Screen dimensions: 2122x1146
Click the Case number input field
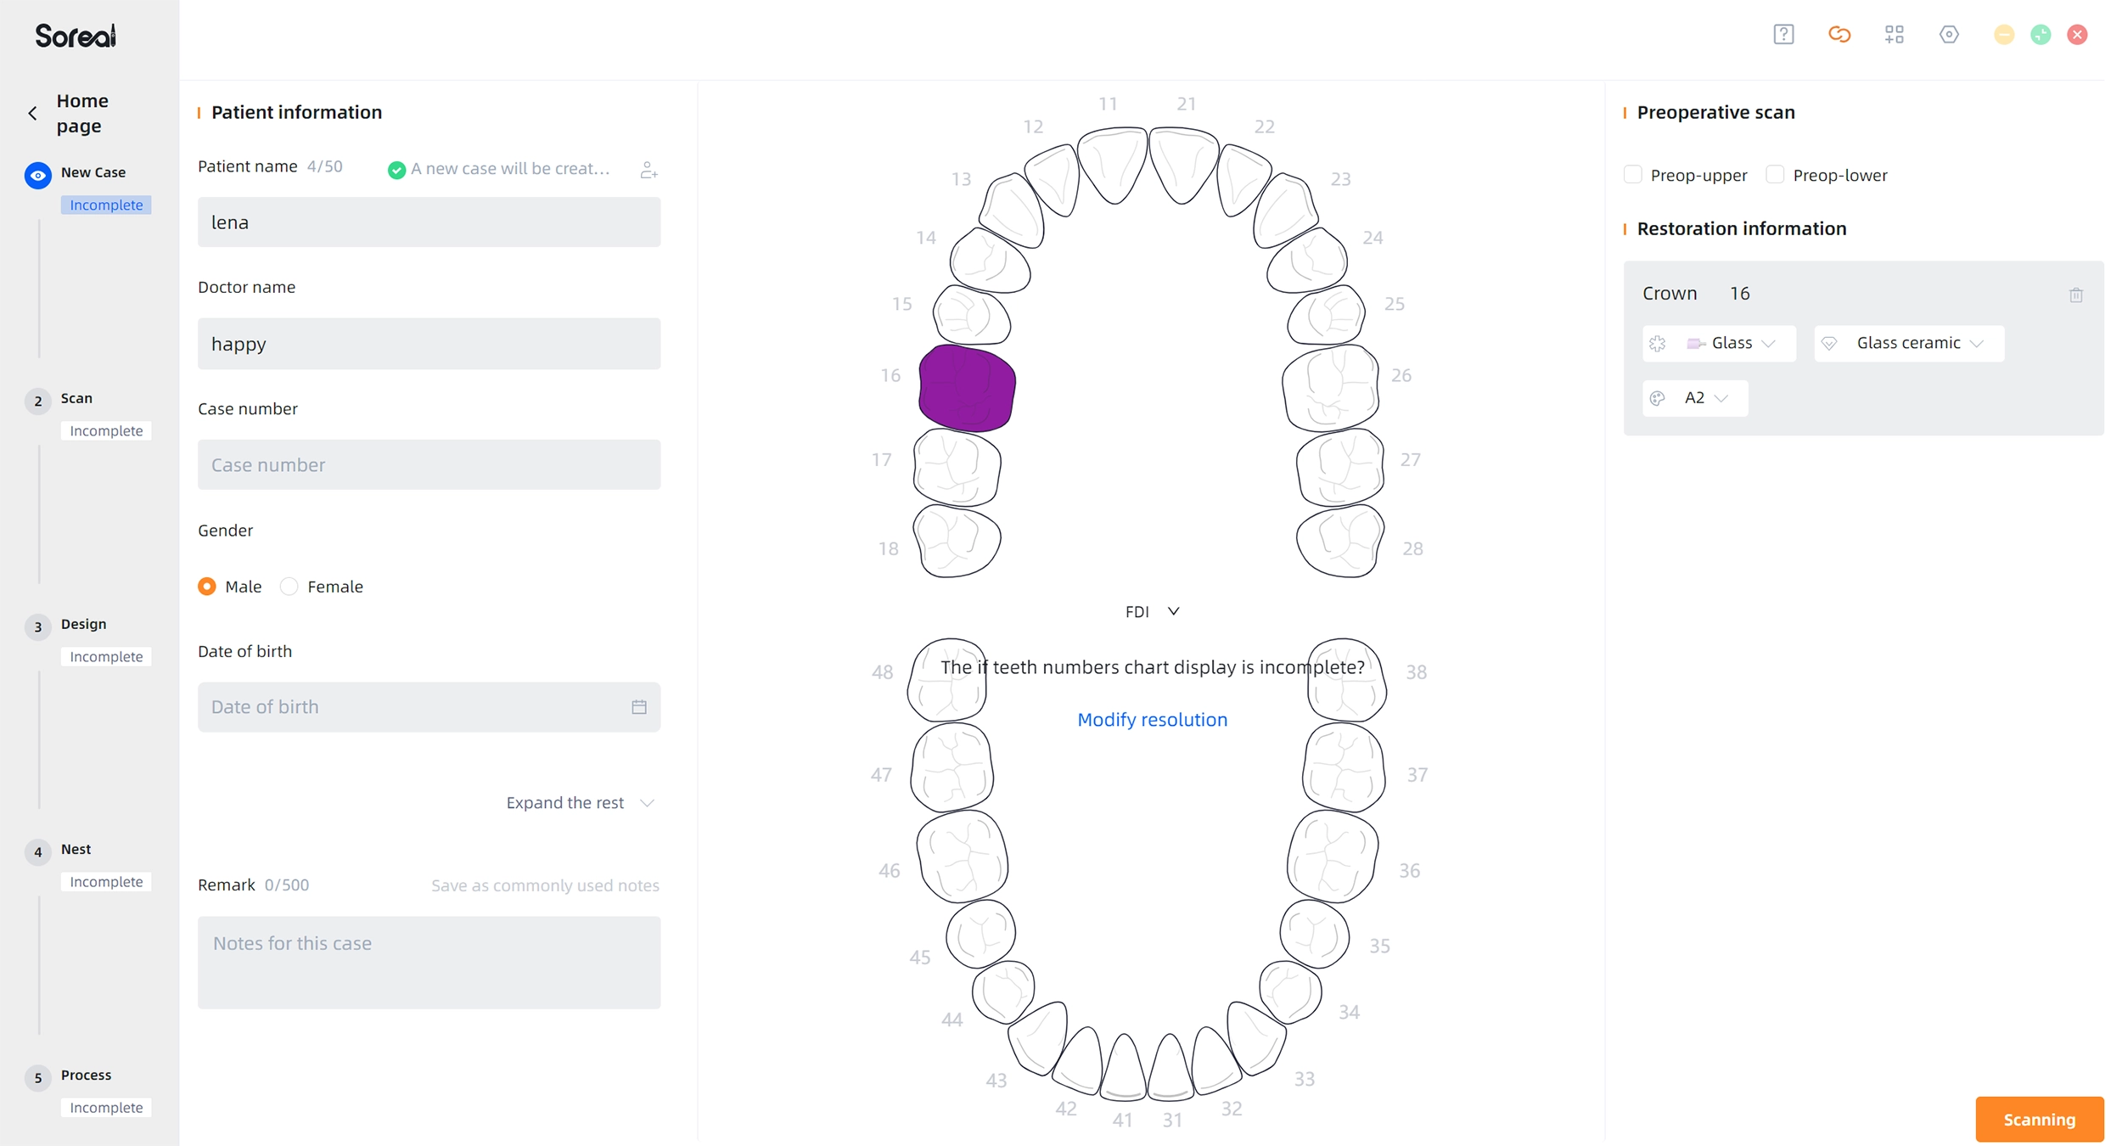tap(429, 464)
